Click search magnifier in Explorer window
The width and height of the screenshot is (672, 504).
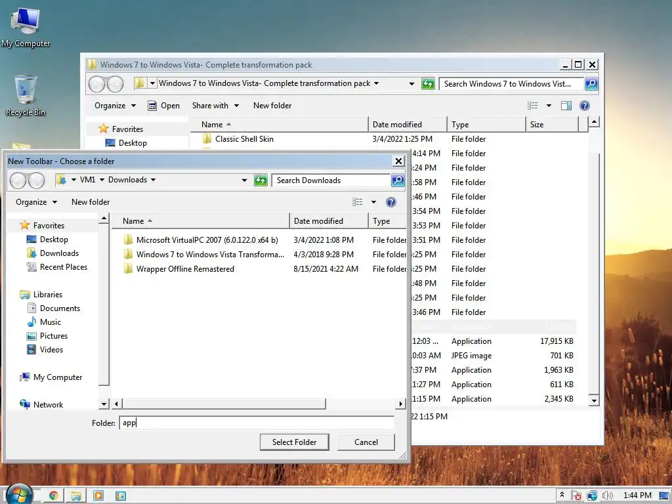coord(591,84)
